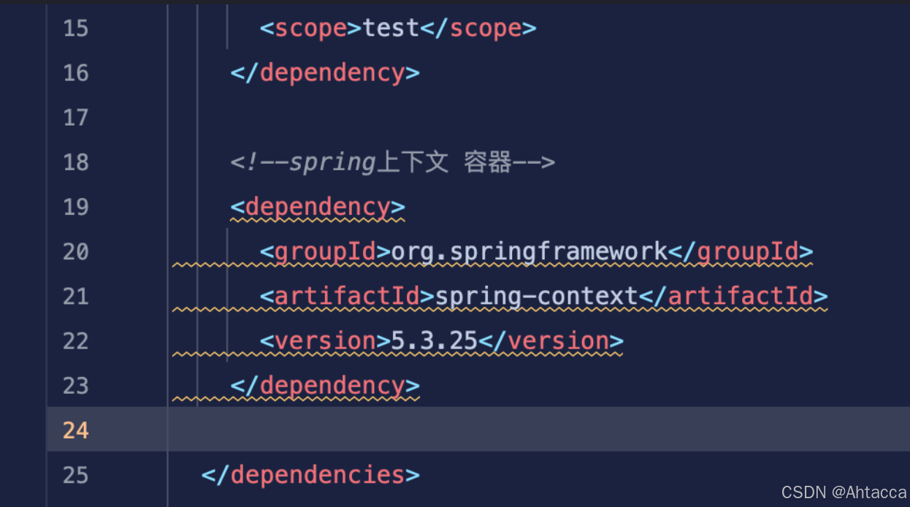The image size is (910, 507).
Task: Click the closing dependencies tag
Action: click(310, 476)
